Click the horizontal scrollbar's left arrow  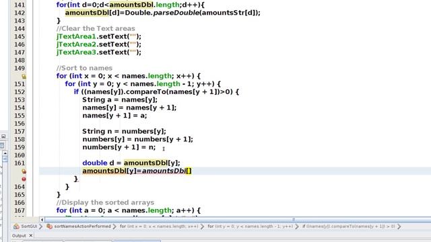tap(42, 220)
